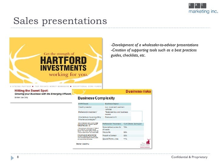Click the 'Business risks' header label
Image resolution: width=221 pixels, height=166 pixels.
coord(138,92)
